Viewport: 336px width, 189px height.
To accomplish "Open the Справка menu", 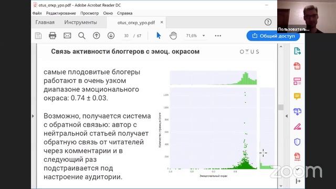I will click(125, 13).
